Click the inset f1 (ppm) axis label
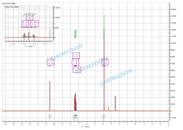This screenshot has height=130, width=183. (28, 46)
